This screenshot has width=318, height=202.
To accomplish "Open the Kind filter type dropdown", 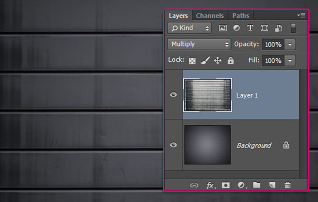I will [189, 28].
